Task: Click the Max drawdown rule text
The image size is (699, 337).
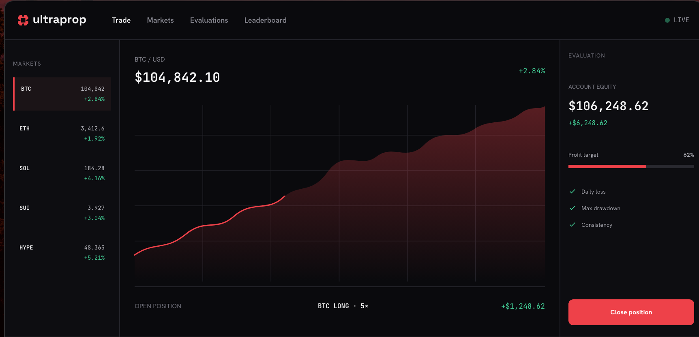Action: click(x=601, y=209)
